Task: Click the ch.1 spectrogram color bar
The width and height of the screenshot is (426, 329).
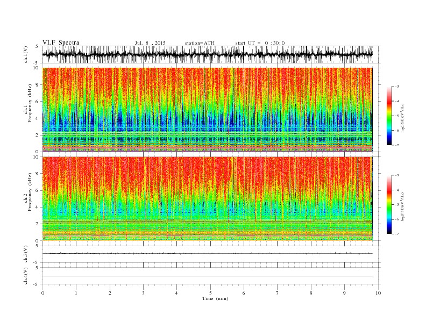Action: (x=389, y=116)
